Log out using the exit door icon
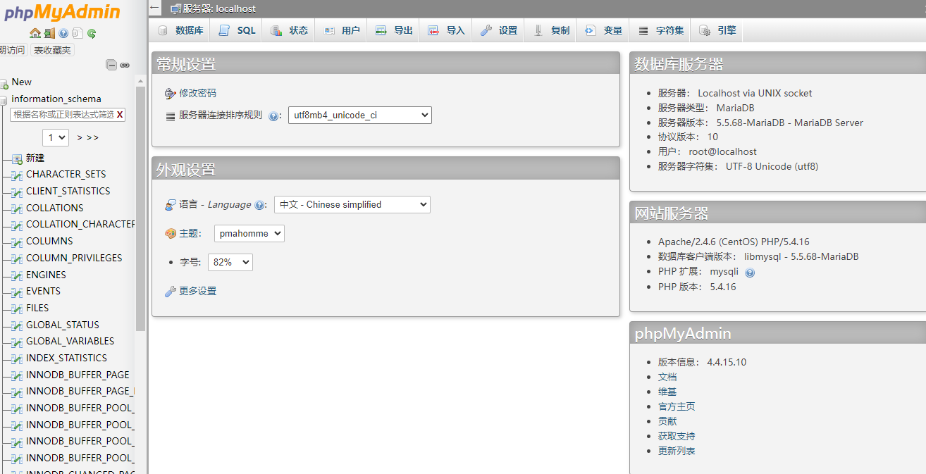Viewport: 926px width, 474px height. click(x=49, y=33)
